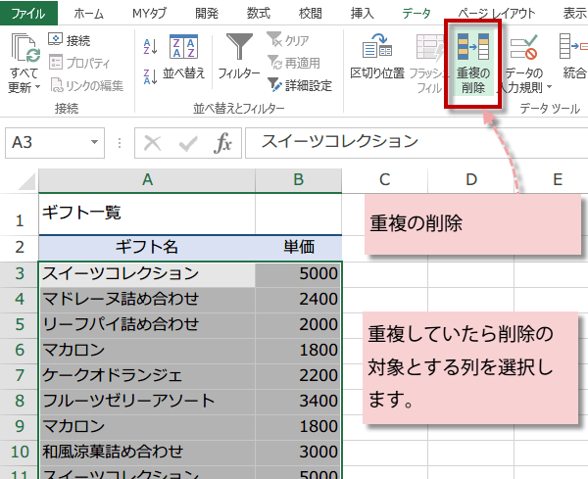Click the price cell 3400
The image size is (588, 479).
[x=299, y=402]
